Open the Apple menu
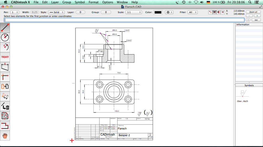 tap(6, 2)
